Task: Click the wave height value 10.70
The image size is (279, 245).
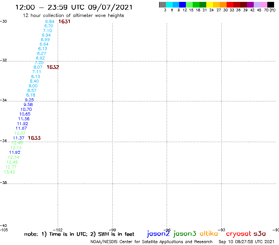Action: point(26,109)
